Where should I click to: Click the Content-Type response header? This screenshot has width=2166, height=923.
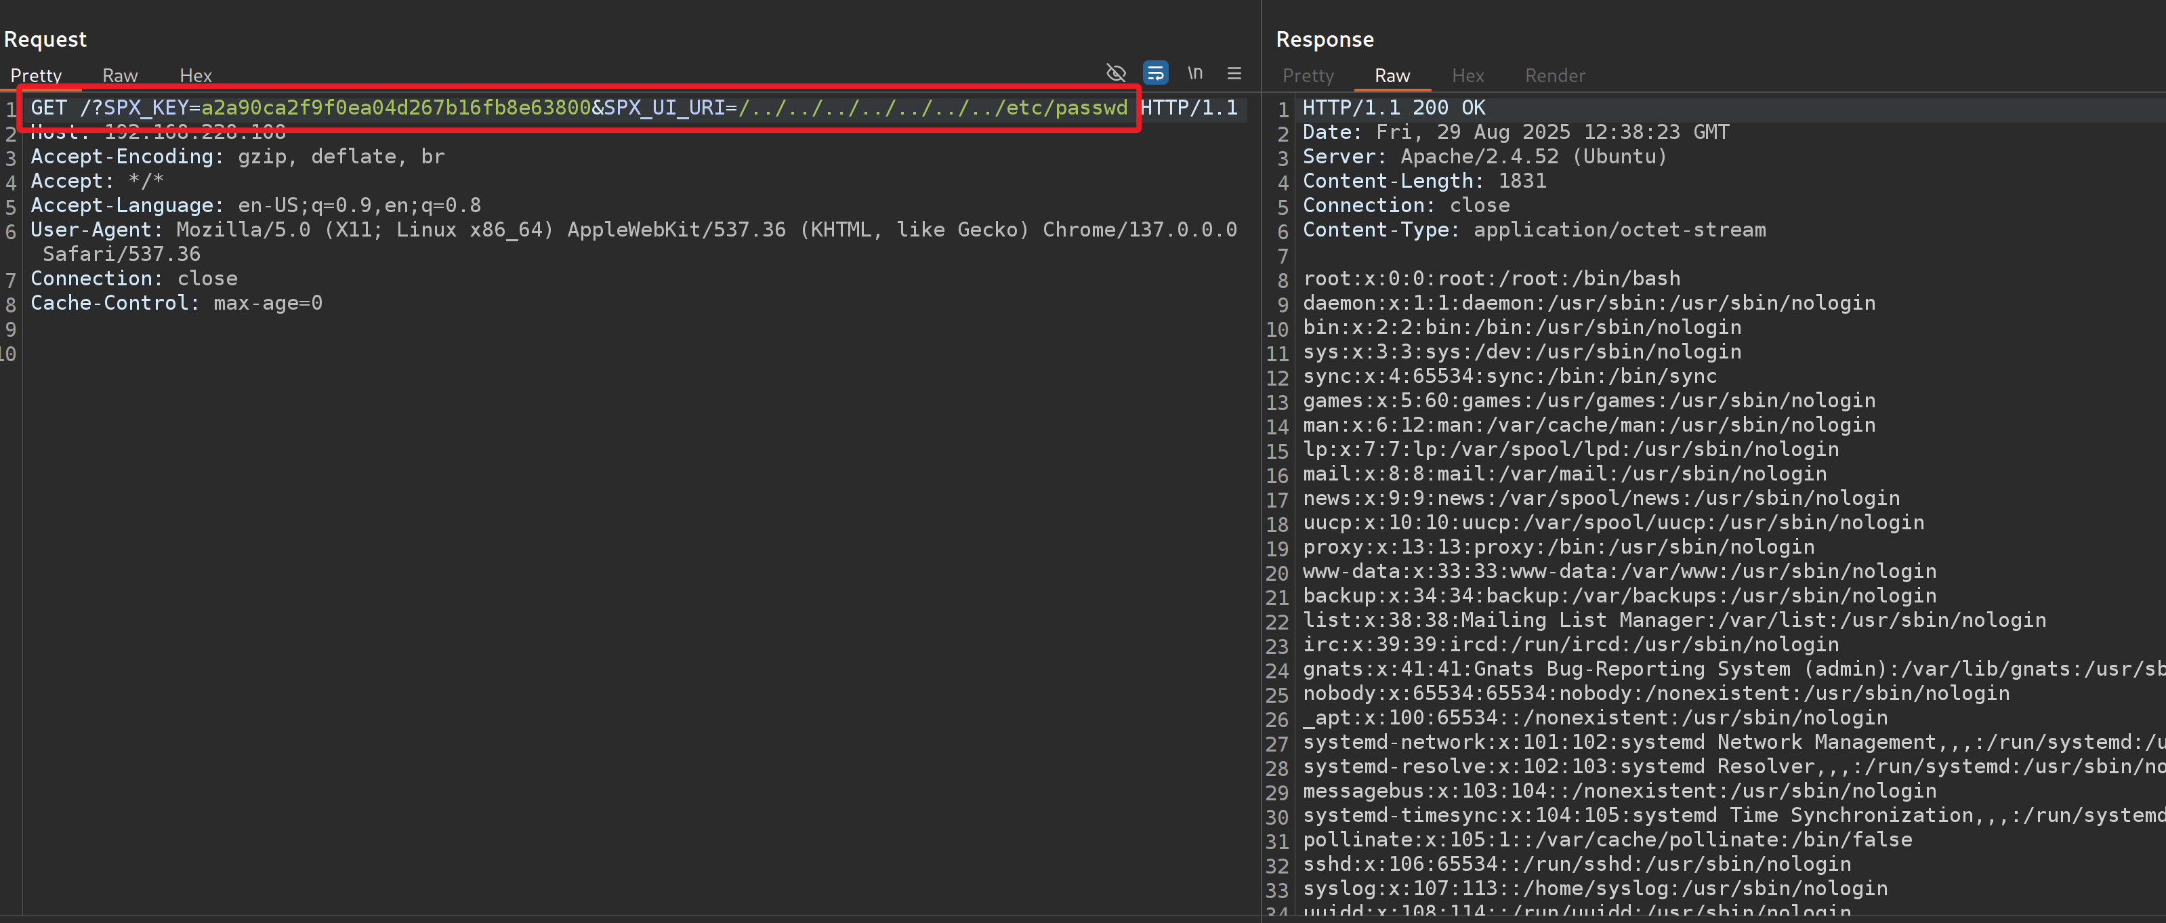[1379, 230]
